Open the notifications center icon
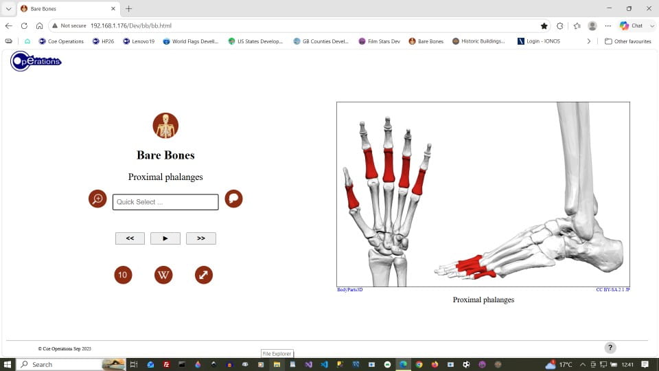The width and height of the screenshot is (659, 371). click(645, 364)
